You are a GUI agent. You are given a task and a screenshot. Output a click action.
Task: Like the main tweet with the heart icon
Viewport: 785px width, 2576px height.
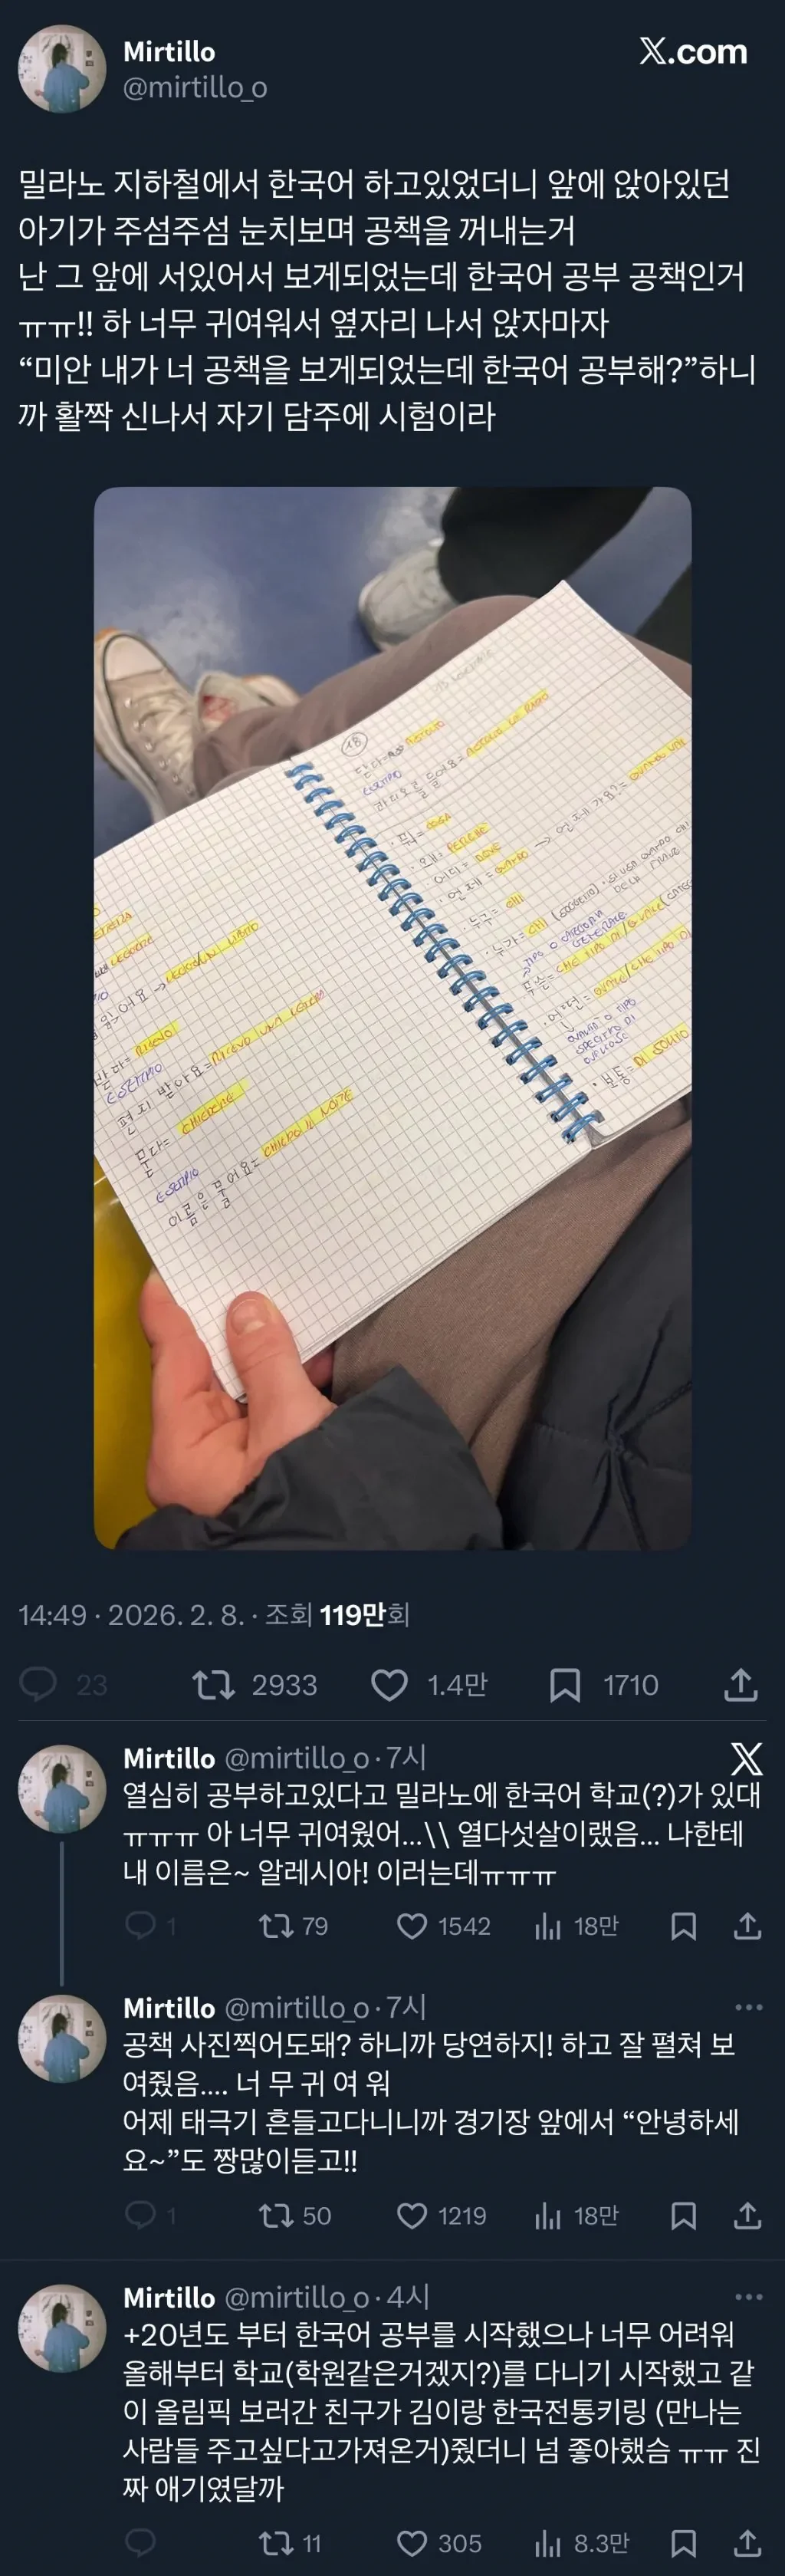[390, 1685]
